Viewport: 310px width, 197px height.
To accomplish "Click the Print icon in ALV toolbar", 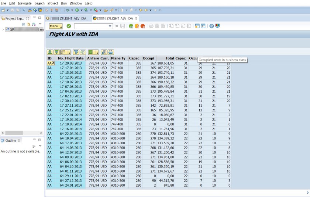I will [x=111, y=52].
